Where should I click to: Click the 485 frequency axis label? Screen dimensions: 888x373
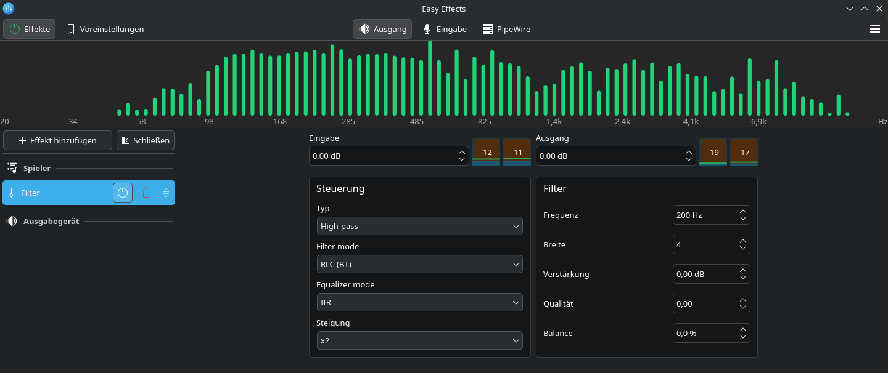point(417,121)
